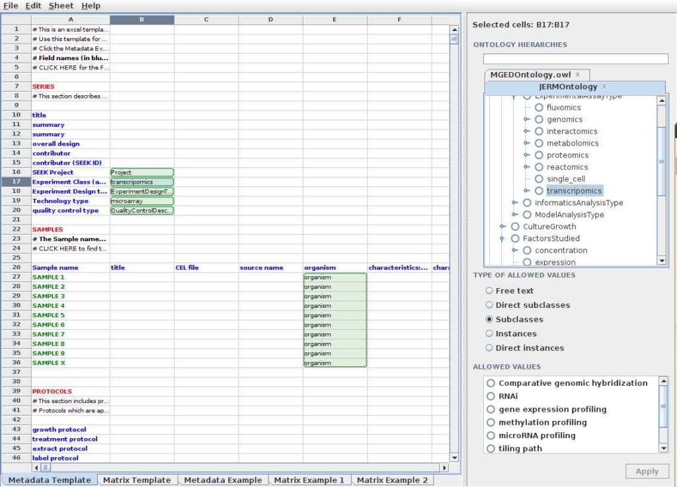The width and height of the screenshot is (677, 487).
Task: Choose the Instances allowed values option
Action: (x=491, y=334)
